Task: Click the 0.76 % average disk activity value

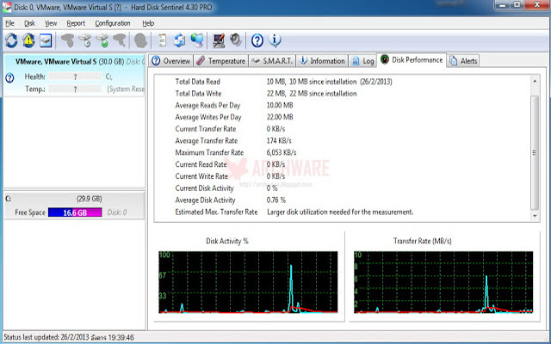Action: [x=276, y=200]
